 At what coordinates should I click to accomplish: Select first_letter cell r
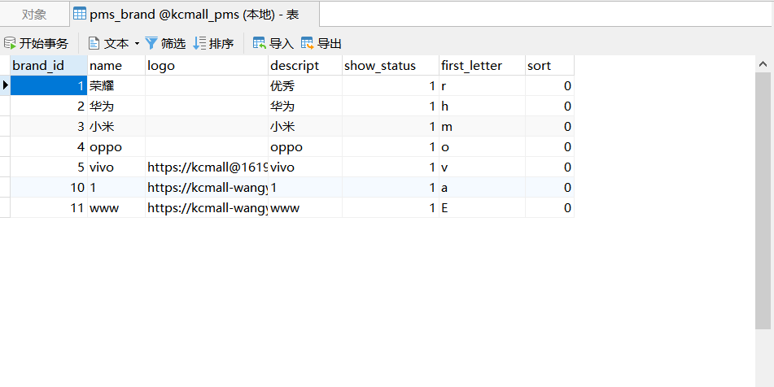coord(483,86)
